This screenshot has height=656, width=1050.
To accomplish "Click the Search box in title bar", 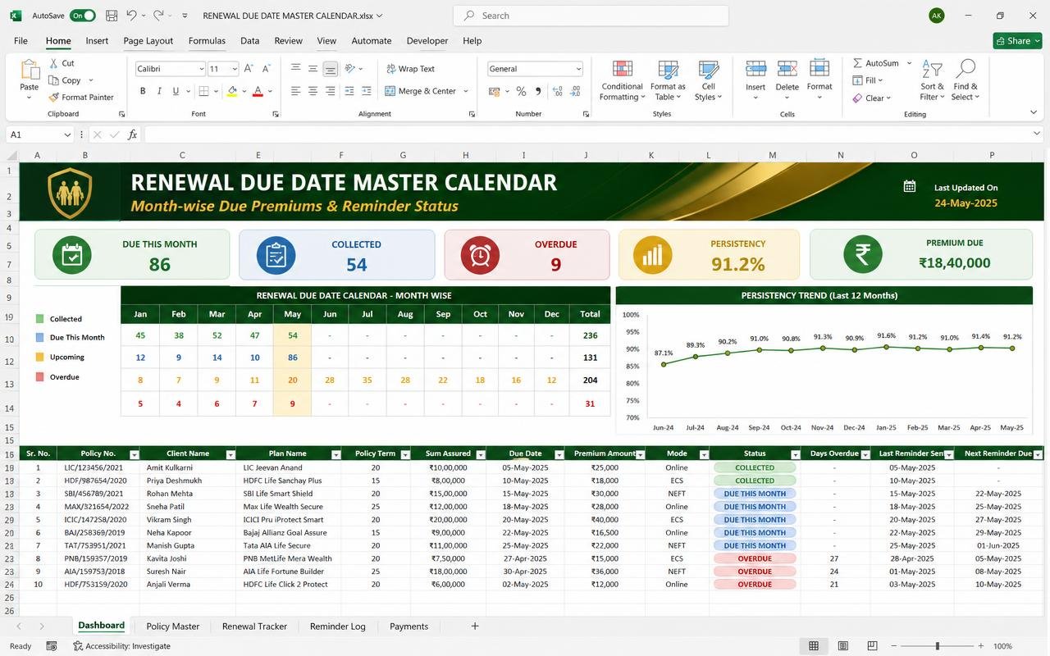I will click(x=591, y=16).
